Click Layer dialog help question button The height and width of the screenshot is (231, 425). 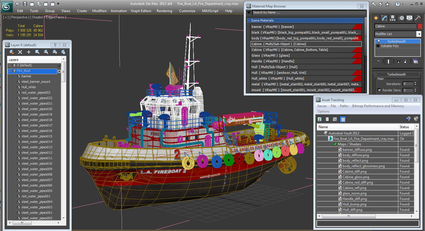(x=55, y=45)
